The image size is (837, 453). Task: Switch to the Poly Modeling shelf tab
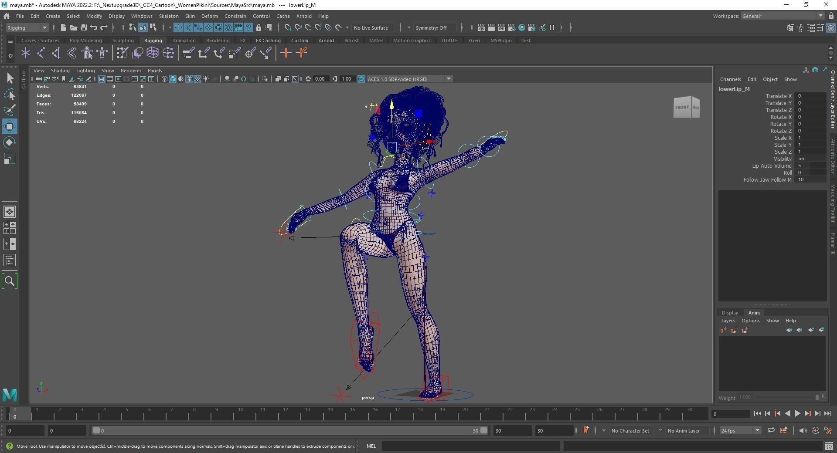click(86, 41)
